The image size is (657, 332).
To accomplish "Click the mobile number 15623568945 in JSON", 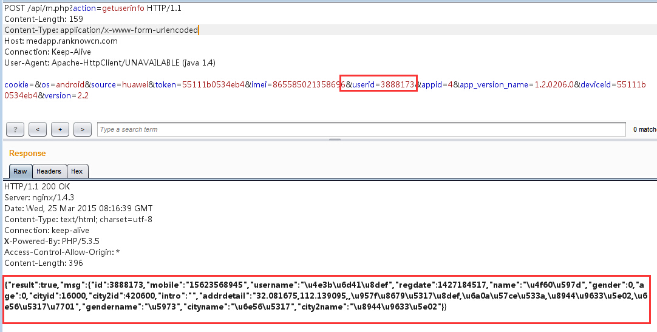I will click(217, 285).
